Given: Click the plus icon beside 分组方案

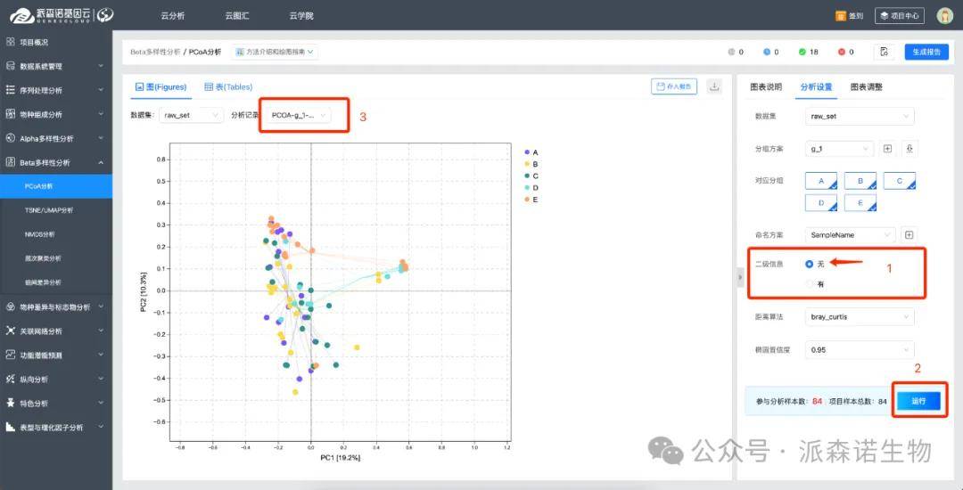Looking at the screenshot, I should point(887,149).
